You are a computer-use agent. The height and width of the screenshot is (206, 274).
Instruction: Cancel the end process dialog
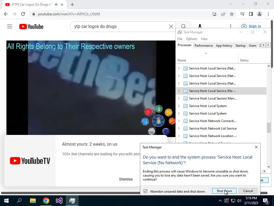click(248, 191)
